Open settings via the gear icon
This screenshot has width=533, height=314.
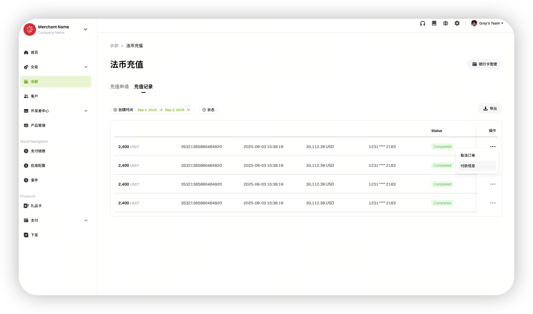pos(457,23)
